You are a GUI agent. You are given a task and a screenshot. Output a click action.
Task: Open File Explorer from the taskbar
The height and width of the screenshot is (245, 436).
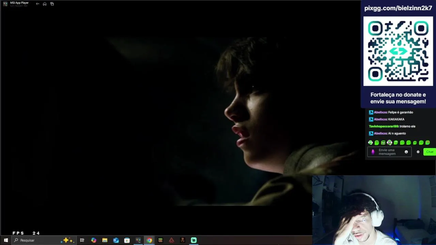[x=105, y=240]
